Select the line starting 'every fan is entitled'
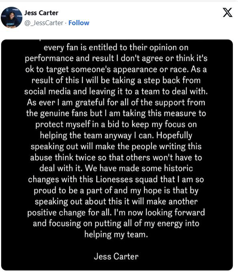238x272 pixels. [x=116, y=48]
